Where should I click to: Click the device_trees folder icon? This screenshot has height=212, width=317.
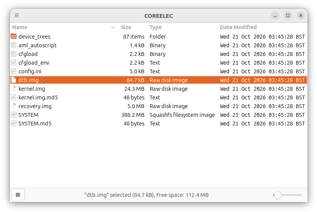pyautogui.click(x=14, y=36)
